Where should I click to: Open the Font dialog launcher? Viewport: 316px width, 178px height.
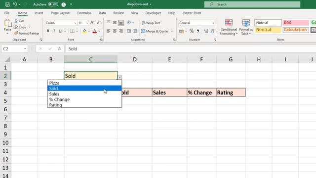click(101, 40)
